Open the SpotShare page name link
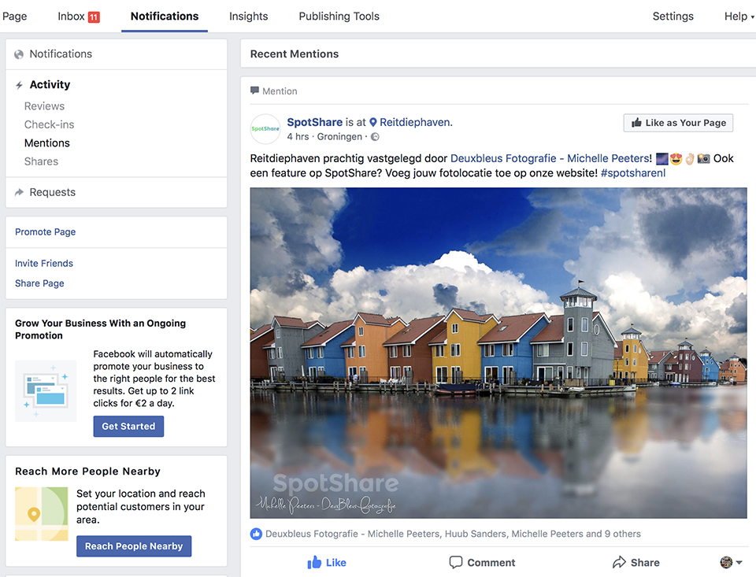756x577 pixels. pos(314,123)
